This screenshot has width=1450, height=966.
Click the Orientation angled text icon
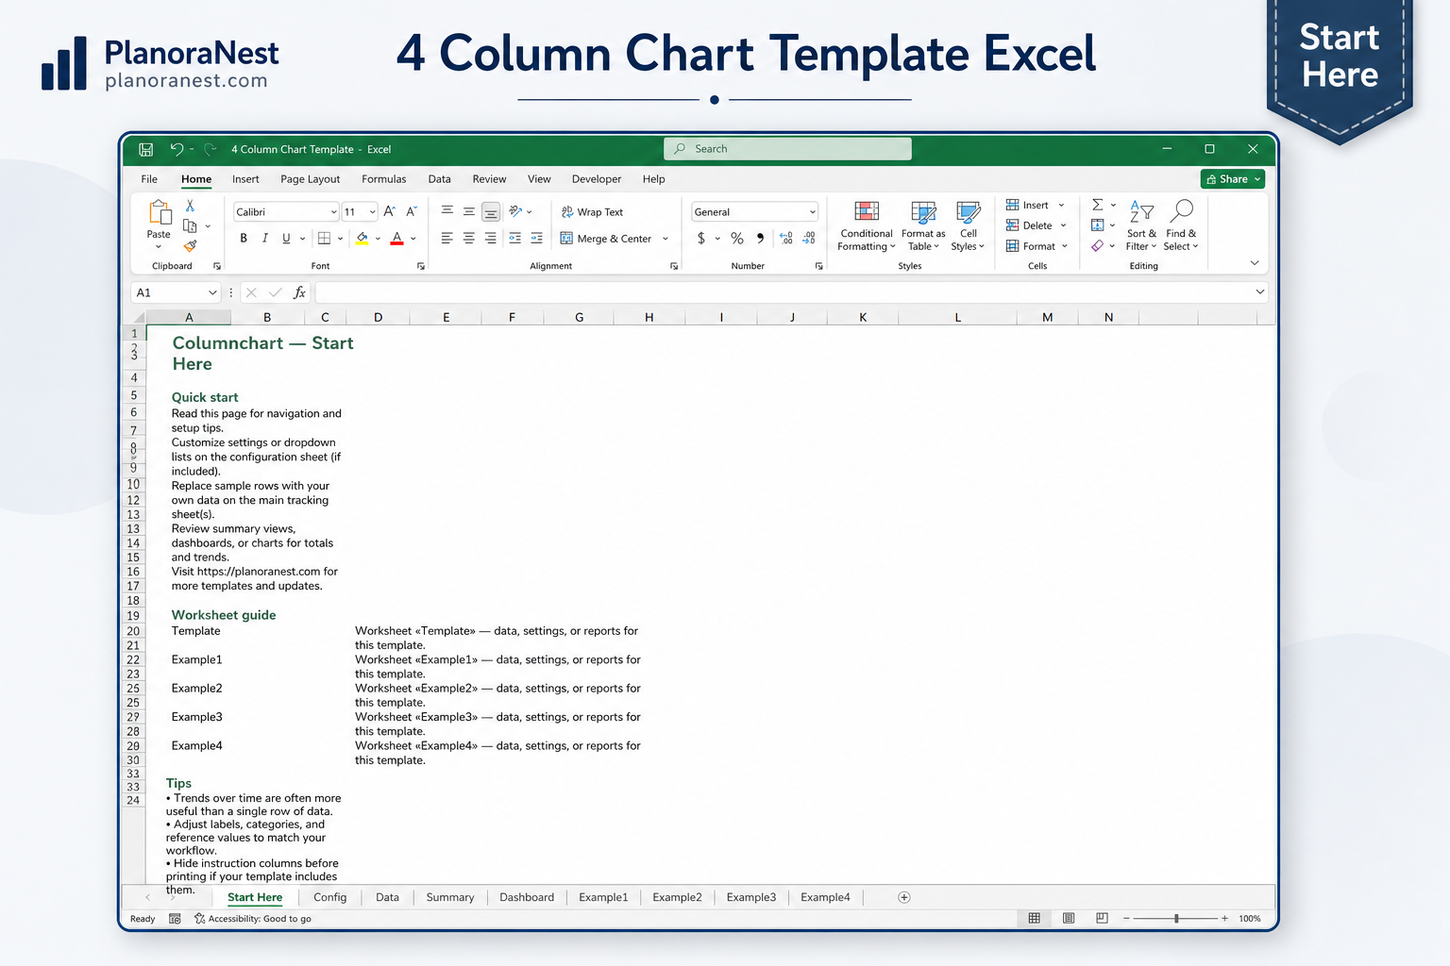click(x=515, y=211)
